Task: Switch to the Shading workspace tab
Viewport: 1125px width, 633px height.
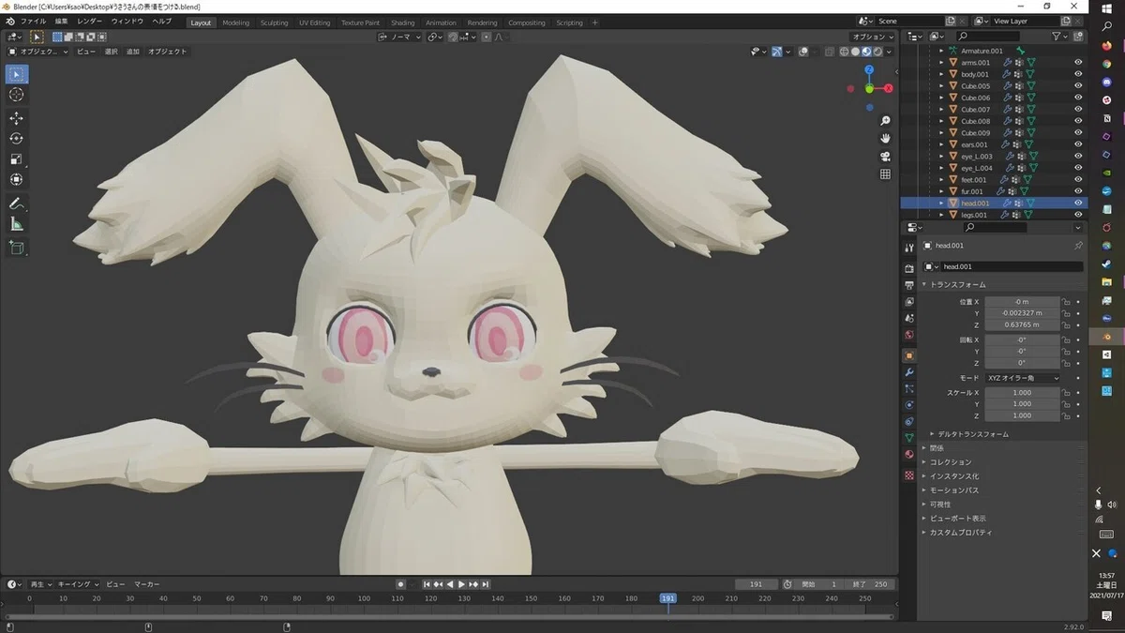Action: [x=403, y=23]
